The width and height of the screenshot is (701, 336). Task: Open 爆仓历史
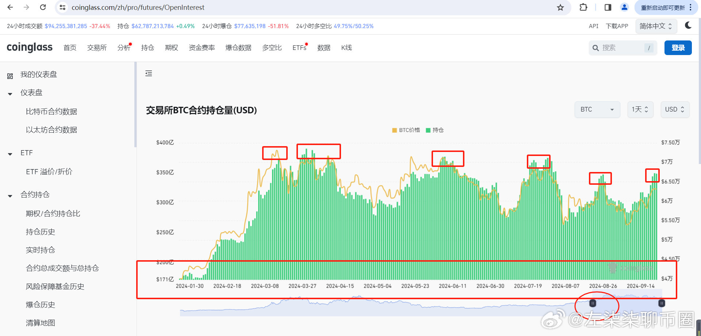41,305
